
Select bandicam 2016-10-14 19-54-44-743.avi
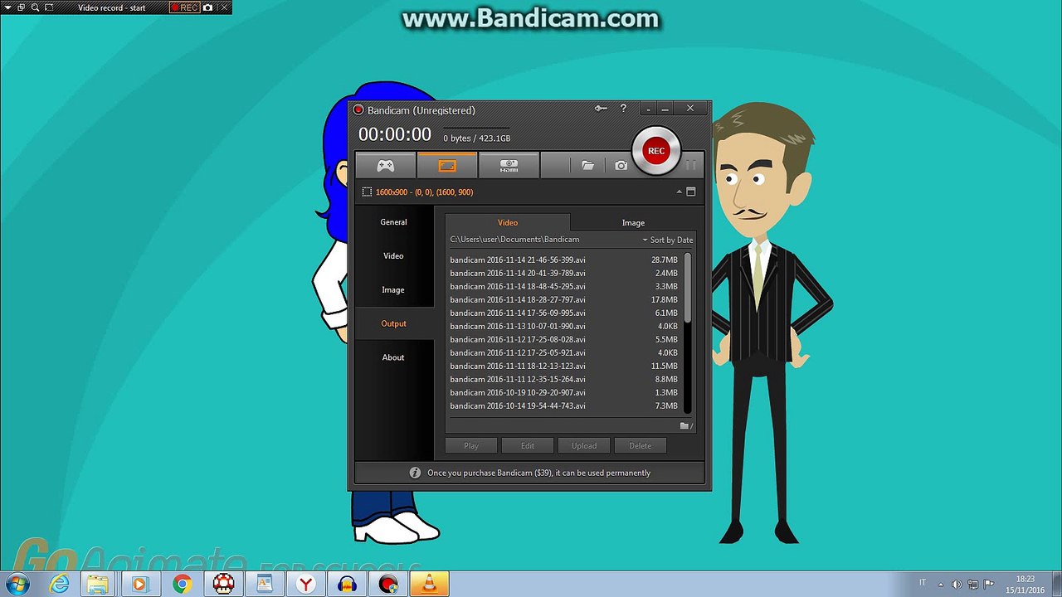(564, 405)
